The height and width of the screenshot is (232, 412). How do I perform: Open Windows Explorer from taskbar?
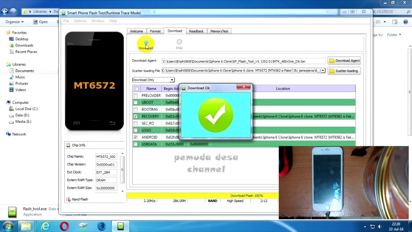click(x=26, y=226)
